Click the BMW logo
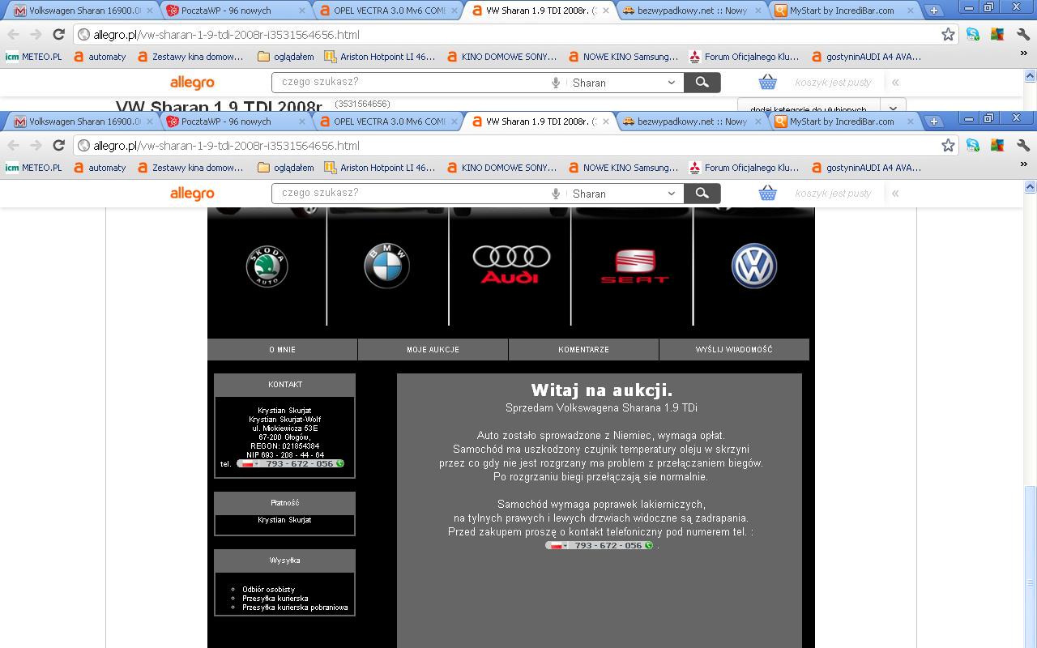Image resolution: width=1037 pixels, height=648 pixels. tap(386, 266)
